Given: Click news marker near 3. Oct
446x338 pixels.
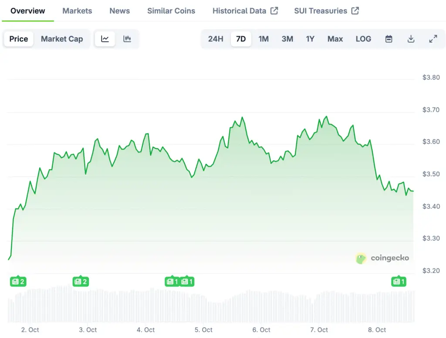Looking at the screenshot, I should [81, 282].
